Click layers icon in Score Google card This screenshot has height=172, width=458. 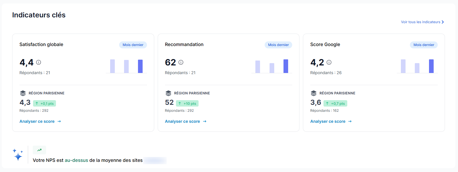click(x=314, y=93)
